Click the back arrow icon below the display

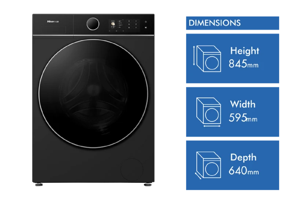point(110,31)
